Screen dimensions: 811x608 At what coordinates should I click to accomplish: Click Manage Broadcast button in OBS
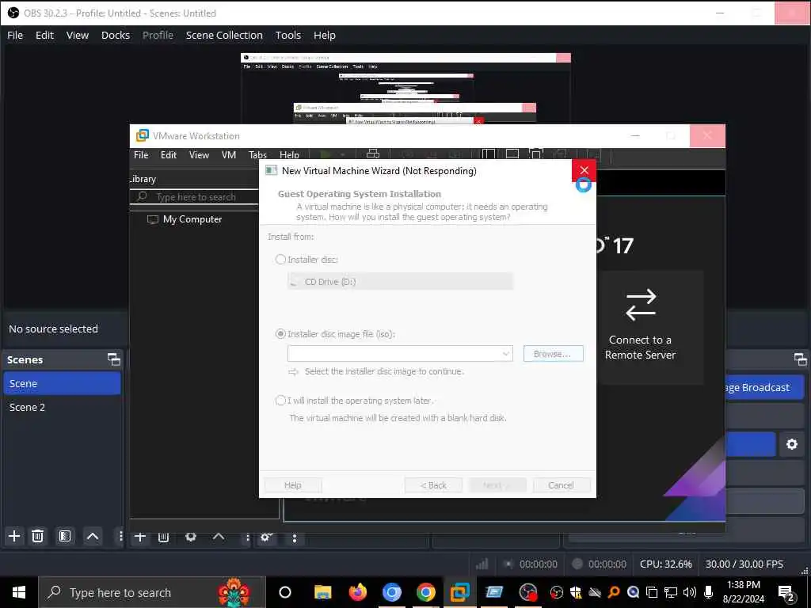coord(764,387)
